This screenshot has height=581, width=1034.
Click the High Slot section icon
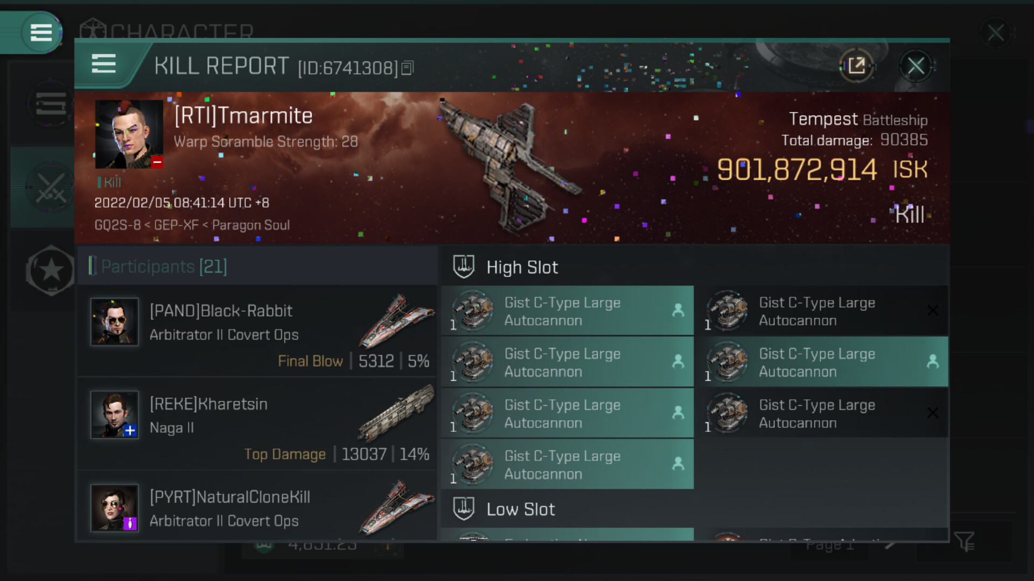click(463, 267)
